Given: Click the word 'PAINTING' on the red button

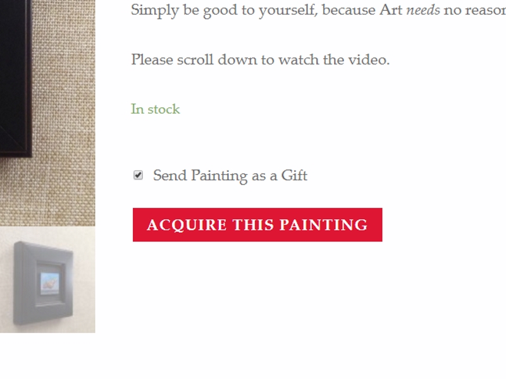Looking at the screenshot, I should pos(323,225).
